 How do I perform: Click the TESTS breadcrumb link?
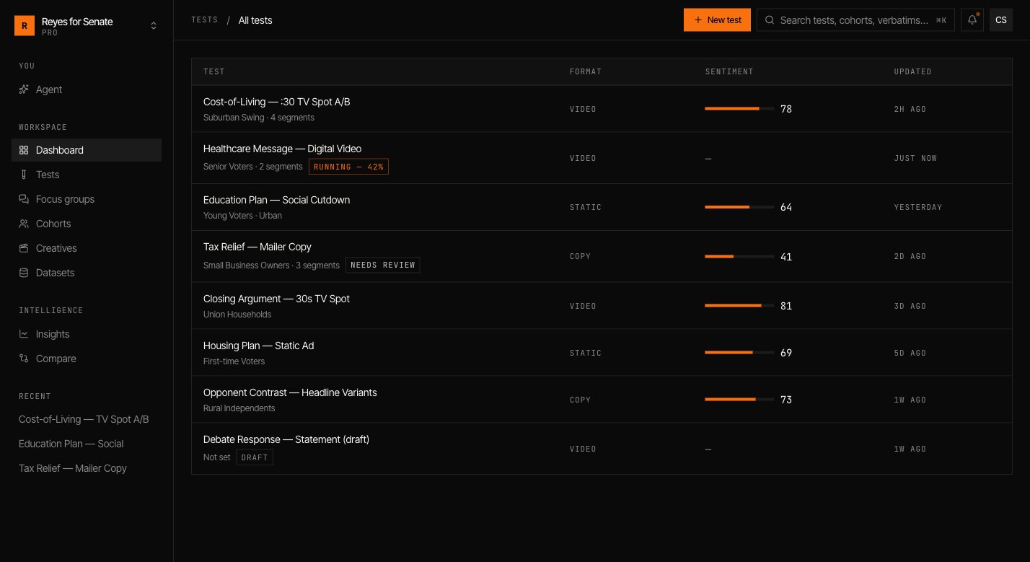tap(205, 20)
